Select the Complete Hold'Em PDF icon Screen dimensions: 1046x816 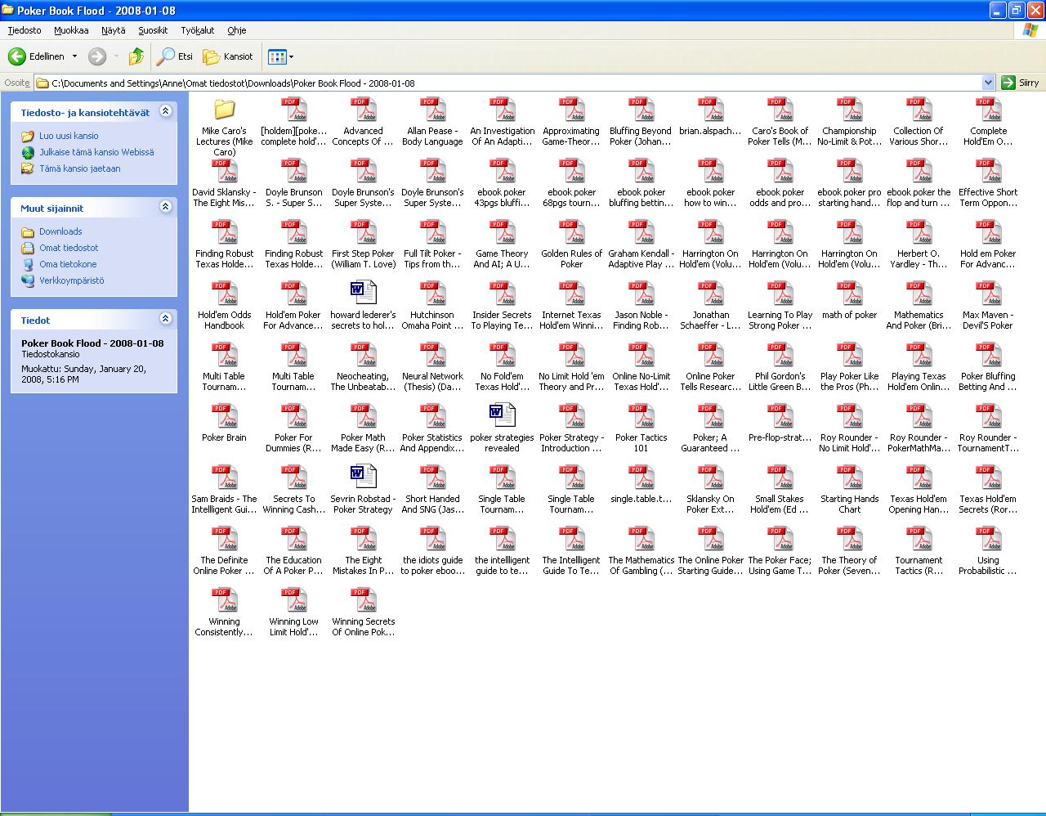[x=988, y=110]
